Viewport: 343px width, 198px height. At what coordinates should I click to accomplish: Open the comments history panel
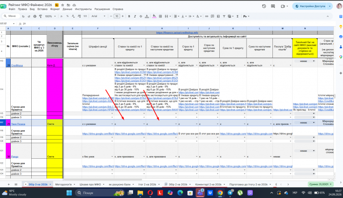(273, 6)
